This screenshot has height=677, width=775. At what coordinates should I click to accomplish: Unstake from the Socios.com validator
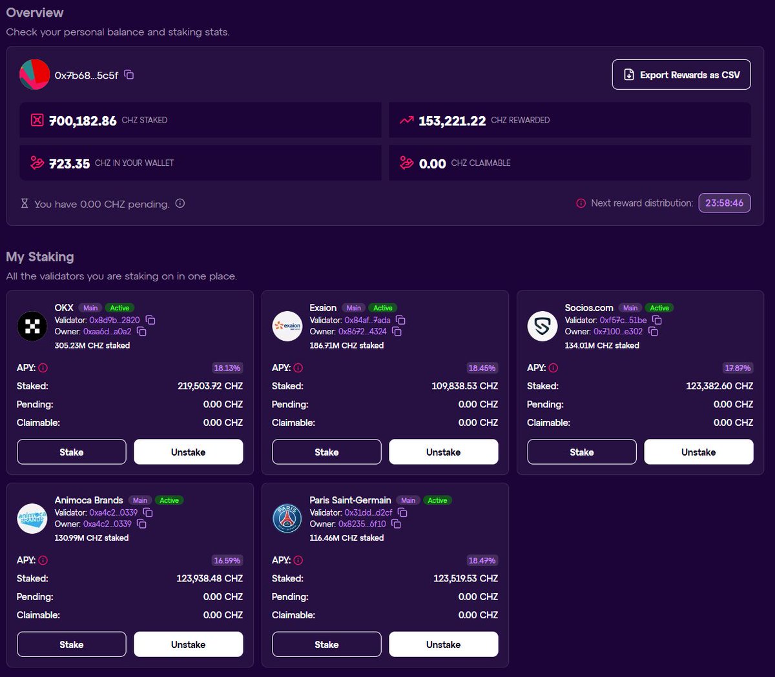699,452
